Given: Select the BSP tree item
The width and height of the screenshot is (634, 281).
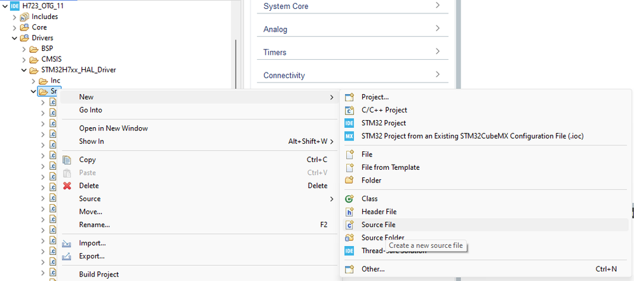Looking at the screenshot, I should coord(47,48).
